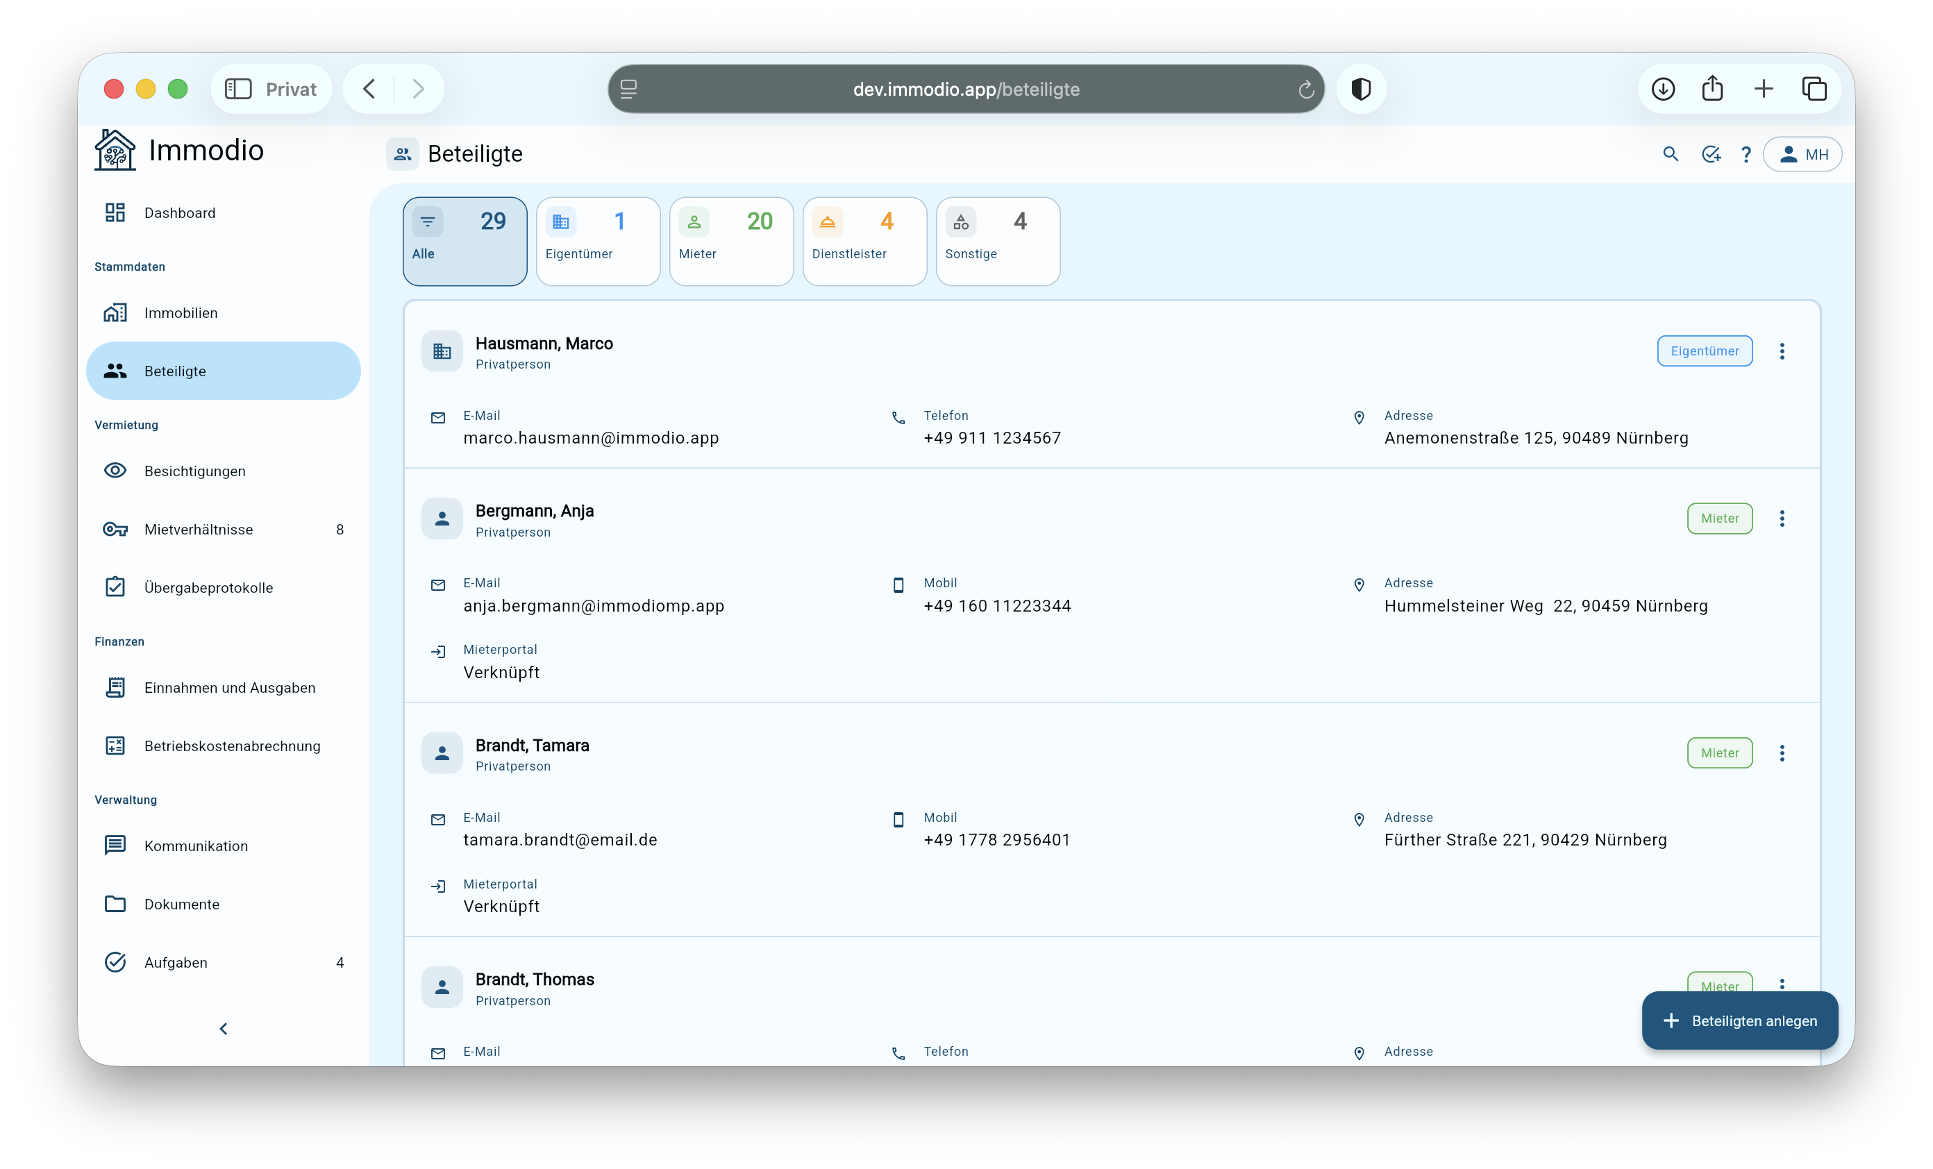Screen dimensions: 1933x1169
Task: Click the Dokumente folder icon
Action: (115, 904)
